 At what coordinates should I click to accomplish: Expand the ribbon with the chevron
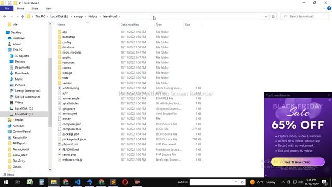click(x=324, y=8)
